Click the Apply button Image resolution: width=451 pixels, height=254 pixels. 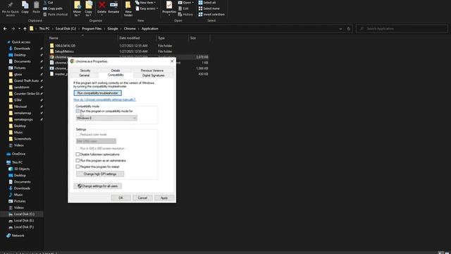[x=164, y=198]
